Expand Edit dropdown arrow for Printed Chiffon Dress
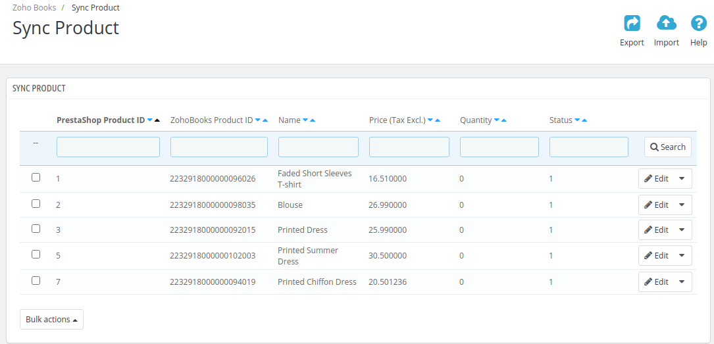The width and height of the screenshot is (714, 344). [682, 282]
